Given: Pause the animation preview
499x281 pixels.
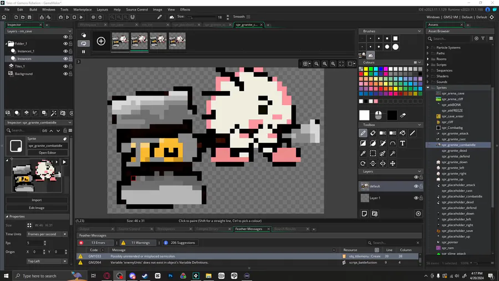Looking at the screenshot, I should pyautogui.click(x=84, y=52).
